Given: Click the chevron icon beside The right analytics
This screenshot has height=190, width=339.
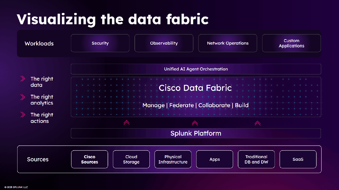Looking at the screenshot, I should click(23, 97).
